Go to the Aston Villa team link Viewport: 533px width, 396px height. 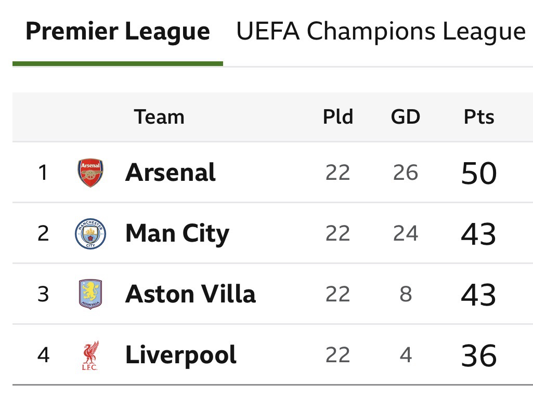pyautogui.click(x=190, y=294)
